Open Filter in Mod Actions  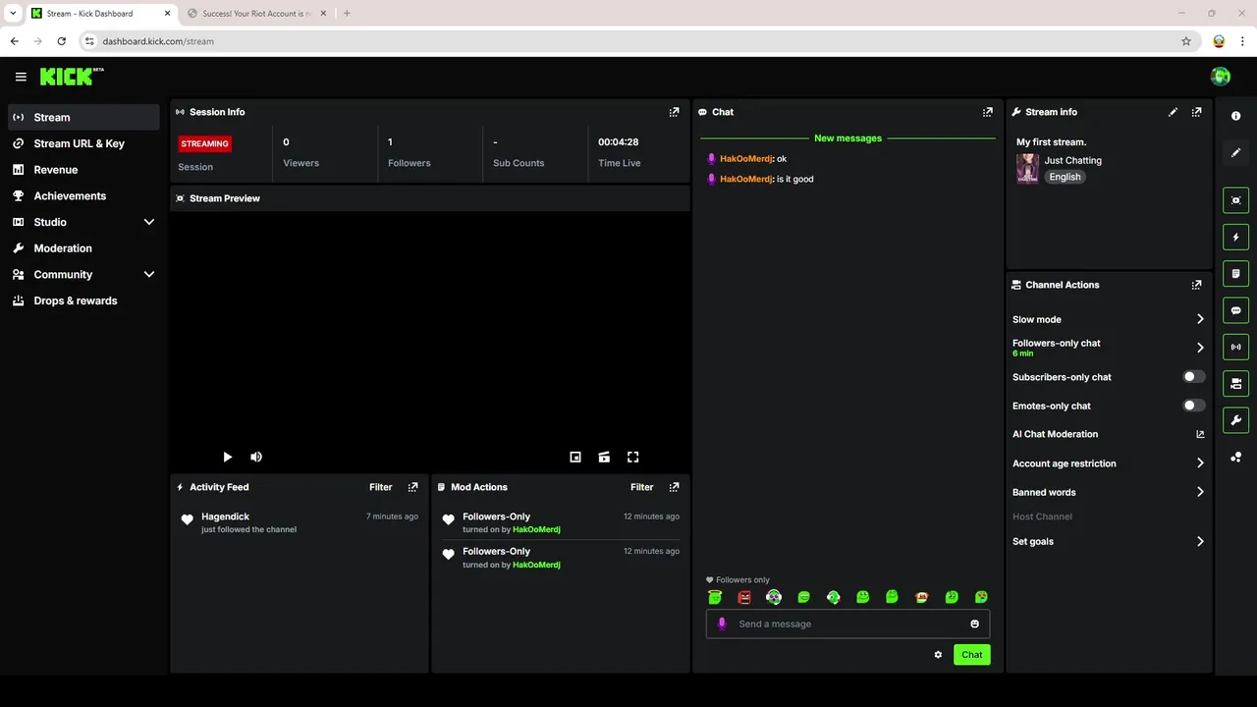click(641, 487)
